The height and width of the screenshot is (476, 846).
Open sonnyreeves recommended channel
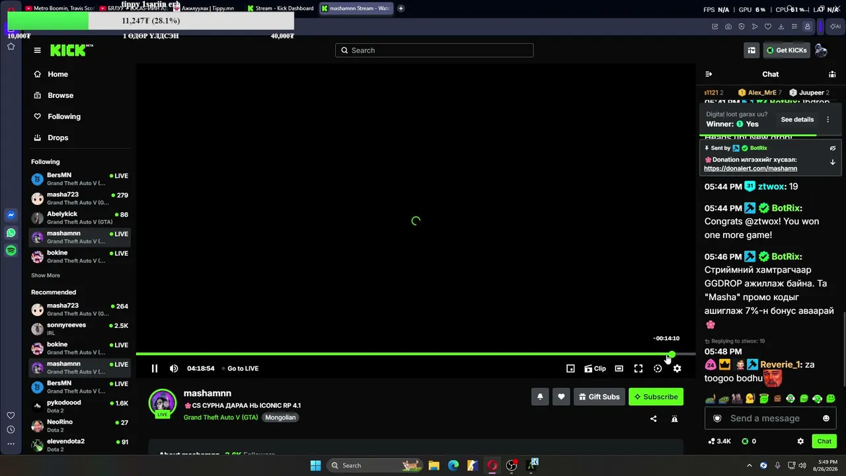[x=79, y=329]
